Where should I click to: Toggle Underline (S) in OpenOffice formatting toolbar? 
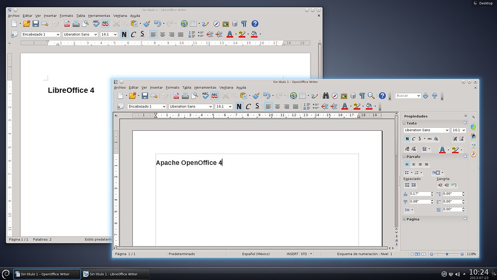[x=257, y=106]
